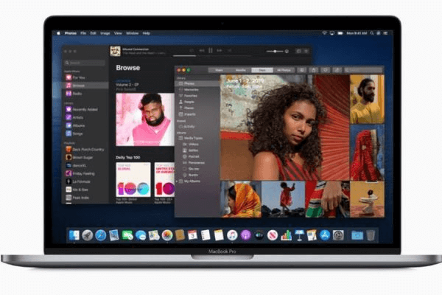
Task: Open App Store icon in Dock
Action: click(x=325, y=235)
